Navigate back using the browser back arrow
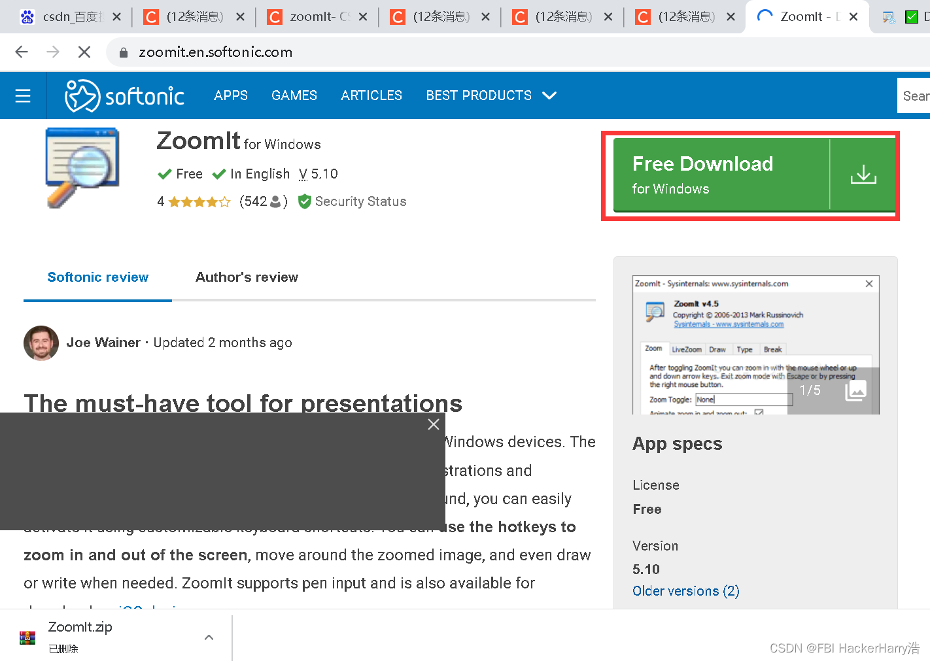The image size is (930, 661). click(x=21, y=52)
